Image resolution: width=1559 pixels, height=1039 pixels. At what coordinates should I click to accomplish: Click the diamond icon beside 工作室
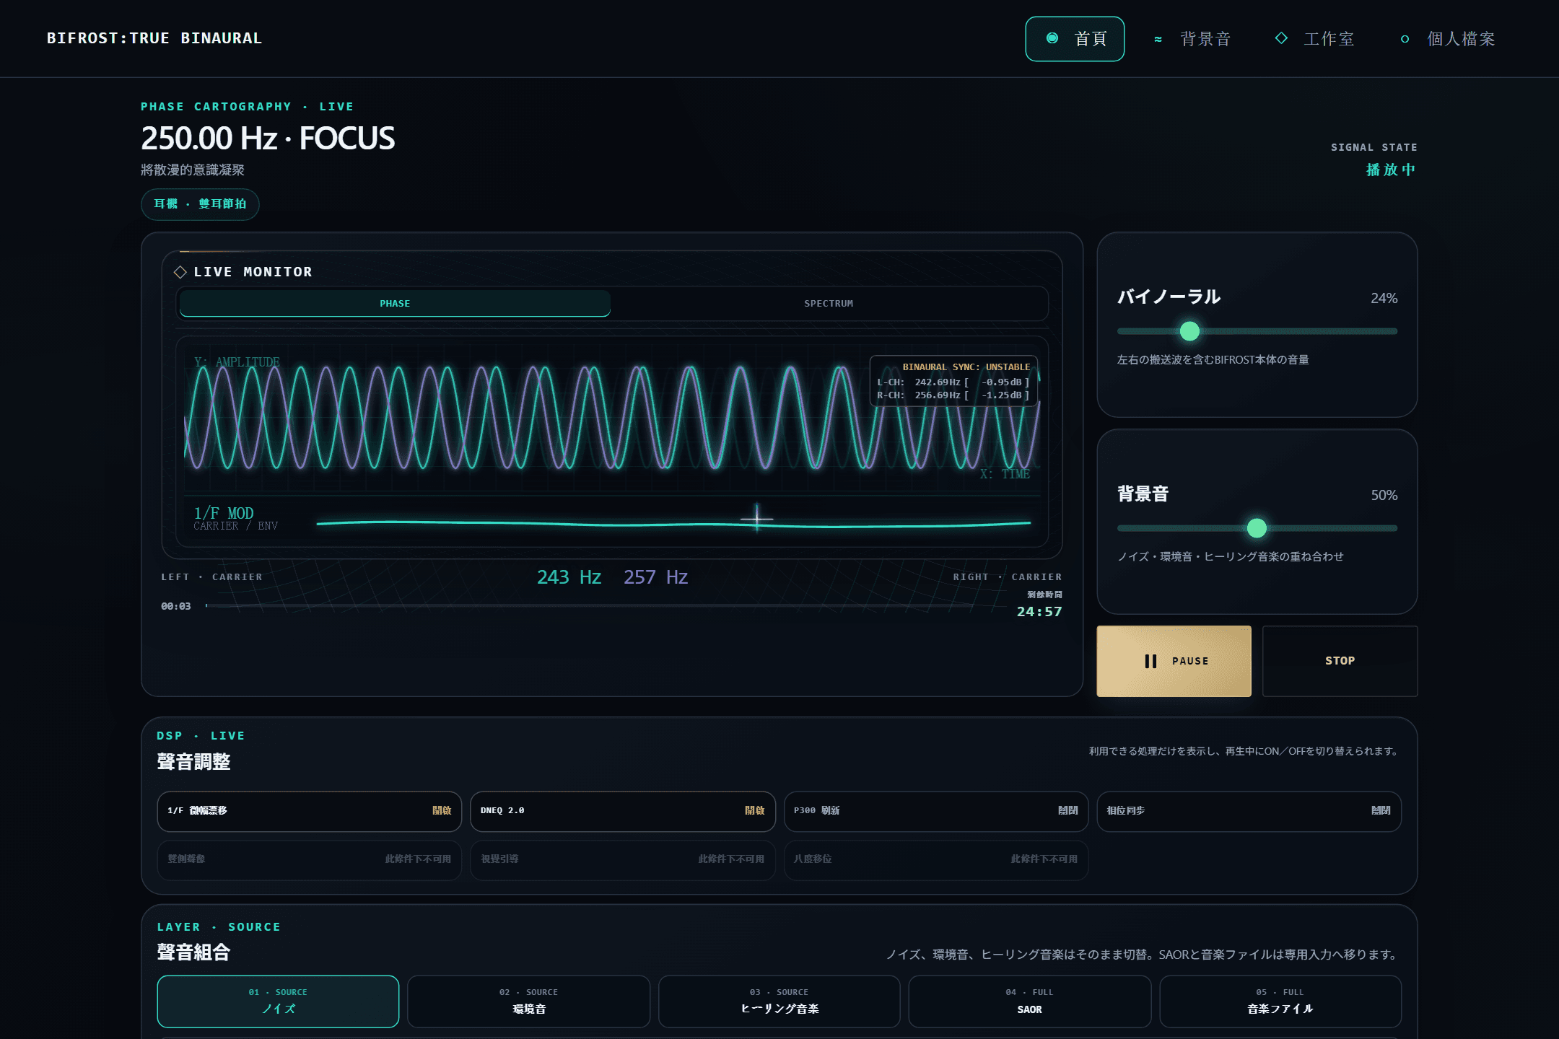tap(1281, 38)
